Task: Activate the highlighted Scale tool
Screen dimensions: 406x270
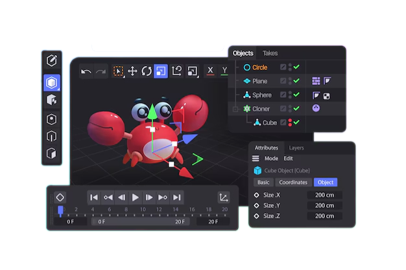Action: (161, 71)
